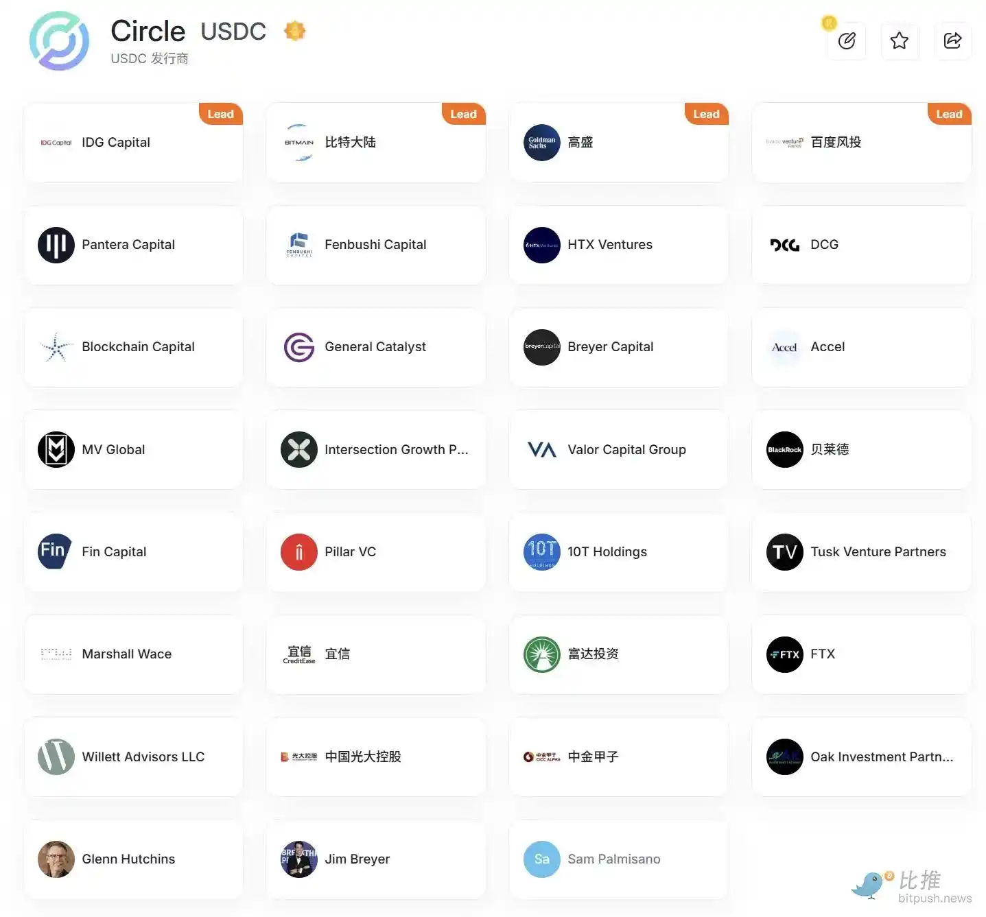986x917 pixels.
Task: Click the Sam Palmisano card
Action: (x=618, y=859)
